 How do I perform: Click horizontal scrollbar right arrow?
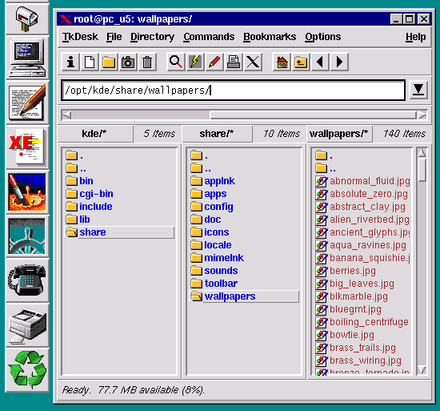[x=422, y=115]
